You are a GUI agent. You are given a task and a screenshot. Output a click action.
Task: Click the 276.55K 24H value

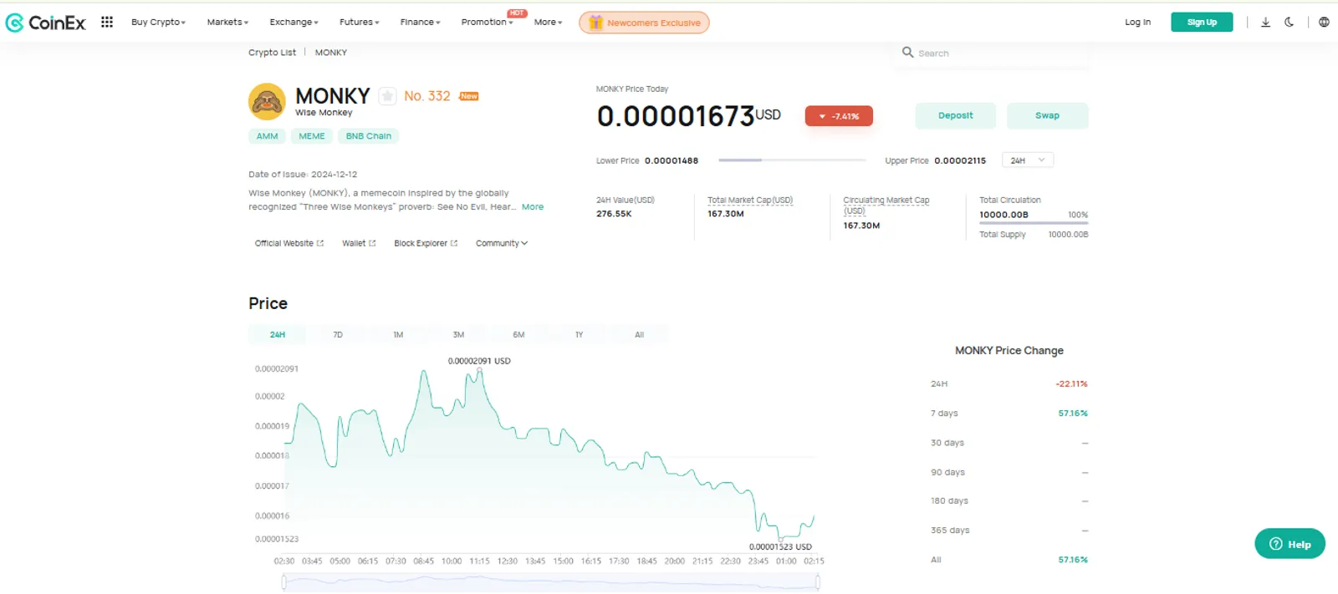point(614,214)
